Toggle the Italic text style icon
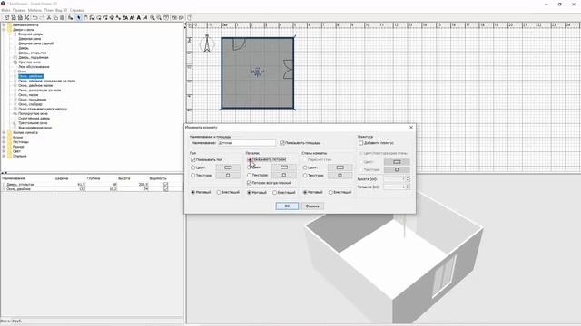 pos(145,17)
